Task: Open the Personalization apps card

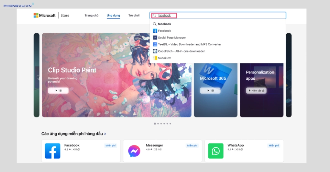Action: click(262, 91)
